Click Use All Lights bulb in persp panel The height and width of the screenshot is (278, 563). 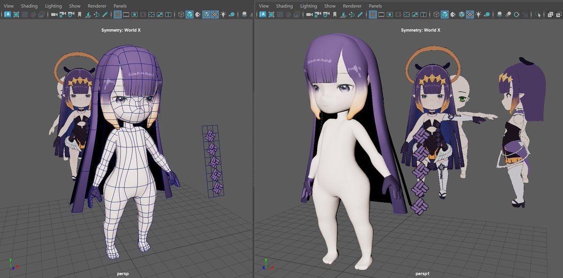point(223,15)
